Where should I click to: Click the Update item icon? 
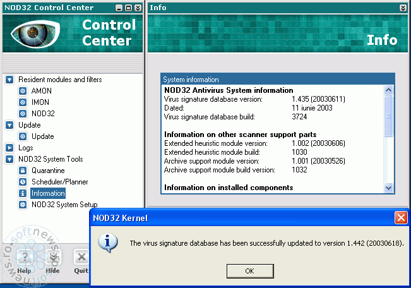coord(23,136)
